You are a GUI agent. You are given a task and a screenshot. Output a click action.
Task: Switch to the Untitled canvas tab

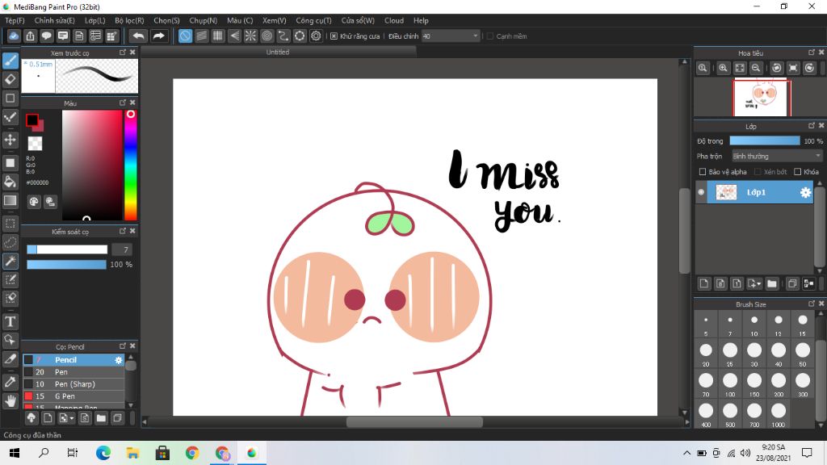(x=278, y=52)
